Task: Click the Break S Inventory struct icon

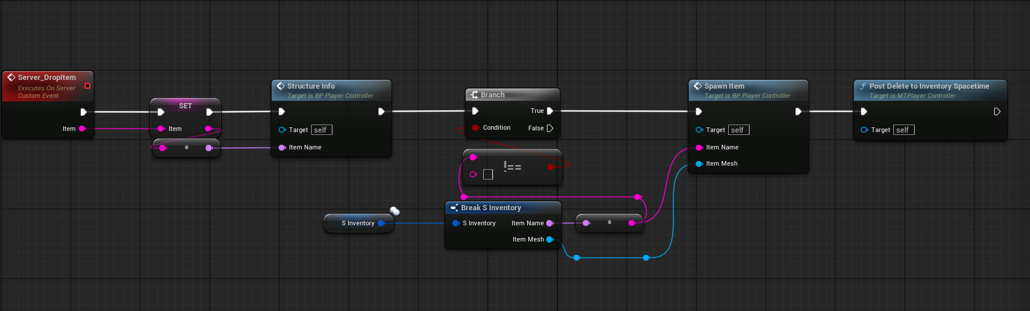Action: (x=454, y=207)
